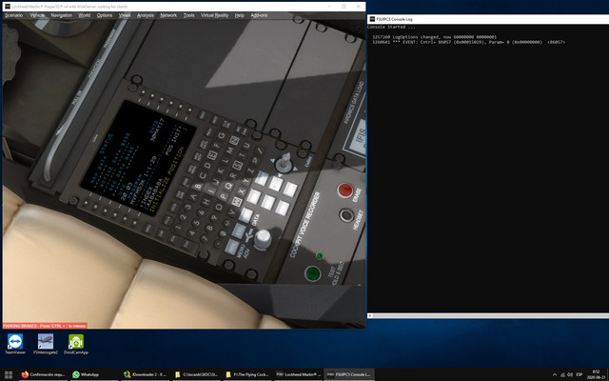Push the Z key on the FMS keypad

coord(251,170)
